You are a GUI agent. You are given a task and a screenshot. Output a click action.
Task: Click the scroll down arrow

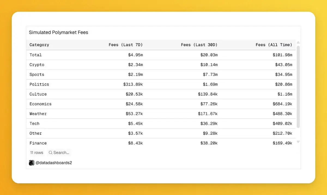coord(298,142)
